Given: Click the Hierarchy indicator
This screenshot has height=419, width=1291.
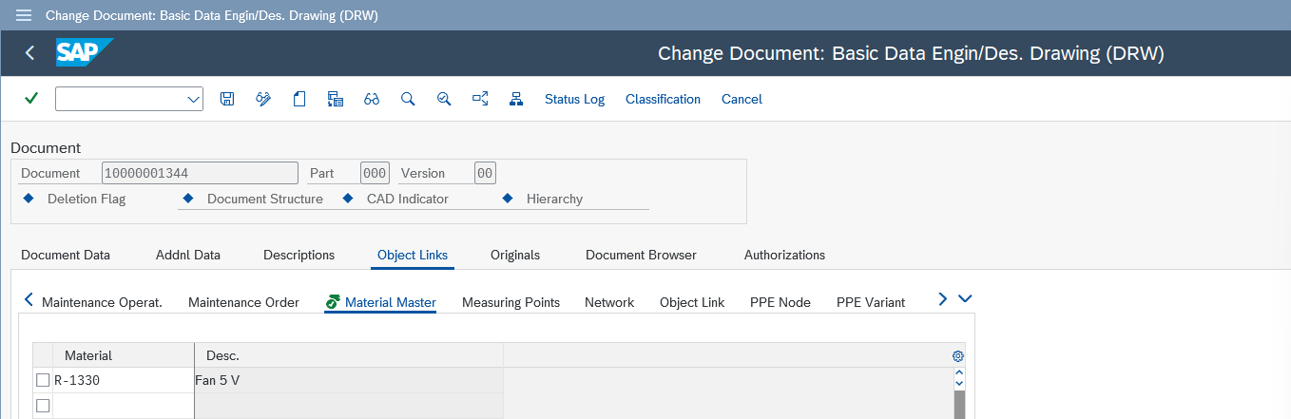Looking at the screenshot, I should pyautogui.click(x=507, y=199).
